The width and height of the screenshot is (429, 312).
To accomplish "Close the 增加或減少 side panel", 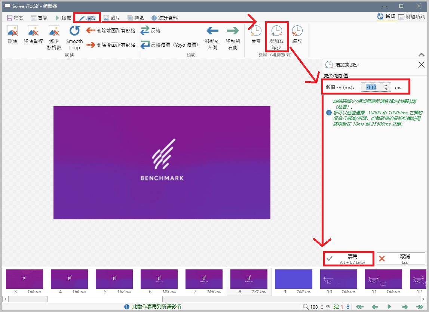I will [421, 65].
